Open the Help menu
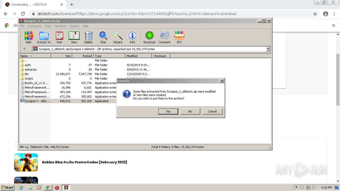The width and height of the screenshot is (340, 191). [85, 26]
